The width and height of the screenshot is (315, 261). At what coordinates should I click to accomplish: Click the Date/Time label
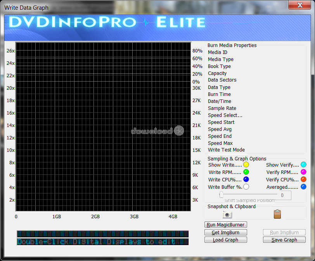[x=220, y=101]
